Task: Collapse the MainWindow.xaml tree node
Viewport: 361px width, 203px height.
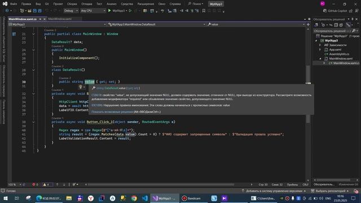Action: [320, 59]
